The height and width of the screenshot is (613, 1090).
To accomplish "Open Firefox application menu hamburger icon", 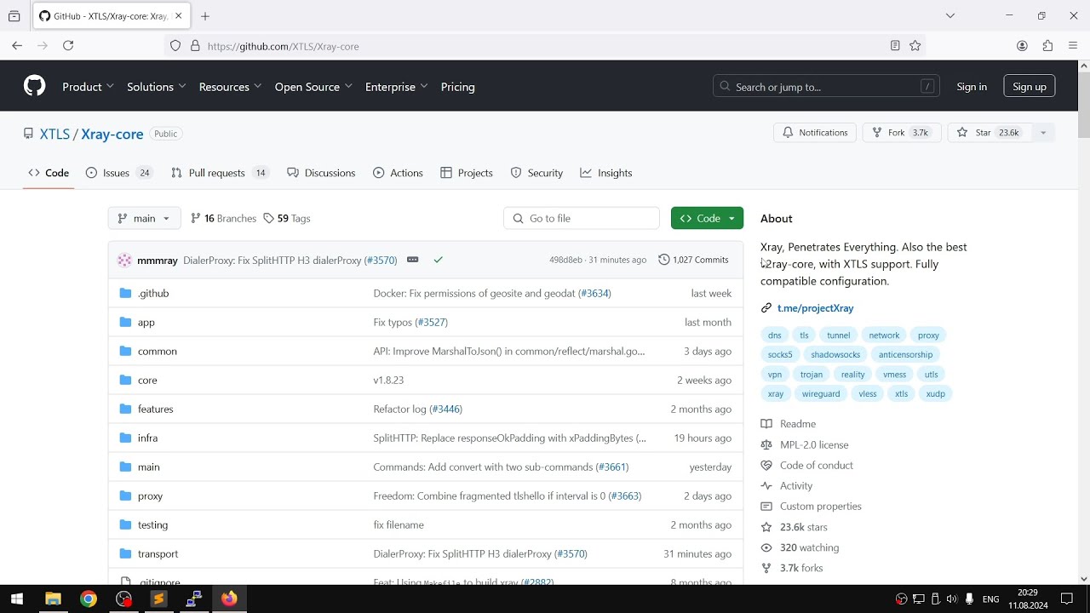I will click(x=1073, y=46).
